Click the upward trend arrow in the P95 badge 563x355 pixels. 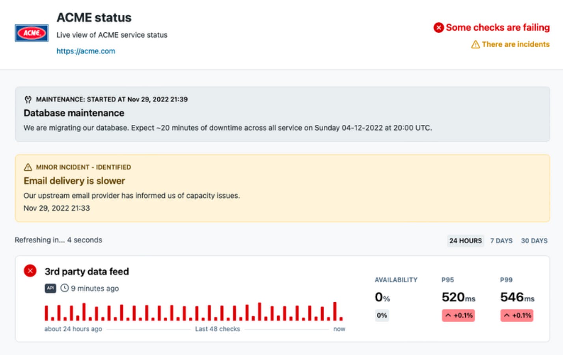[x=448, y=315]
